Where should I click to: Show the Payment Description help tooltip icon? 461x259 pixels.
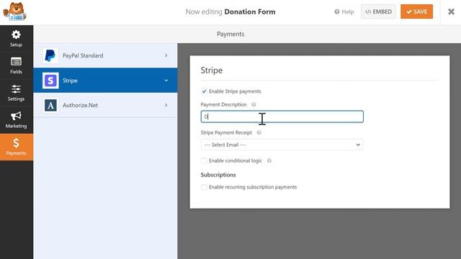tap(254, 104)
